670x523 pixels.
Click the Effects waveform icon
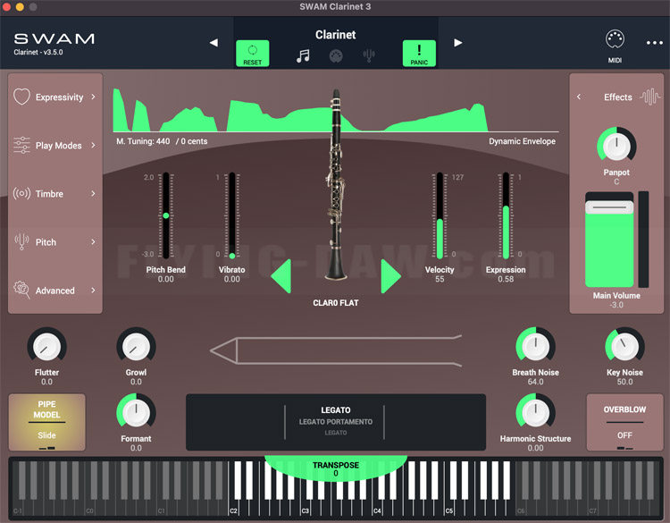pyautogui.click(x=650, y=97)
